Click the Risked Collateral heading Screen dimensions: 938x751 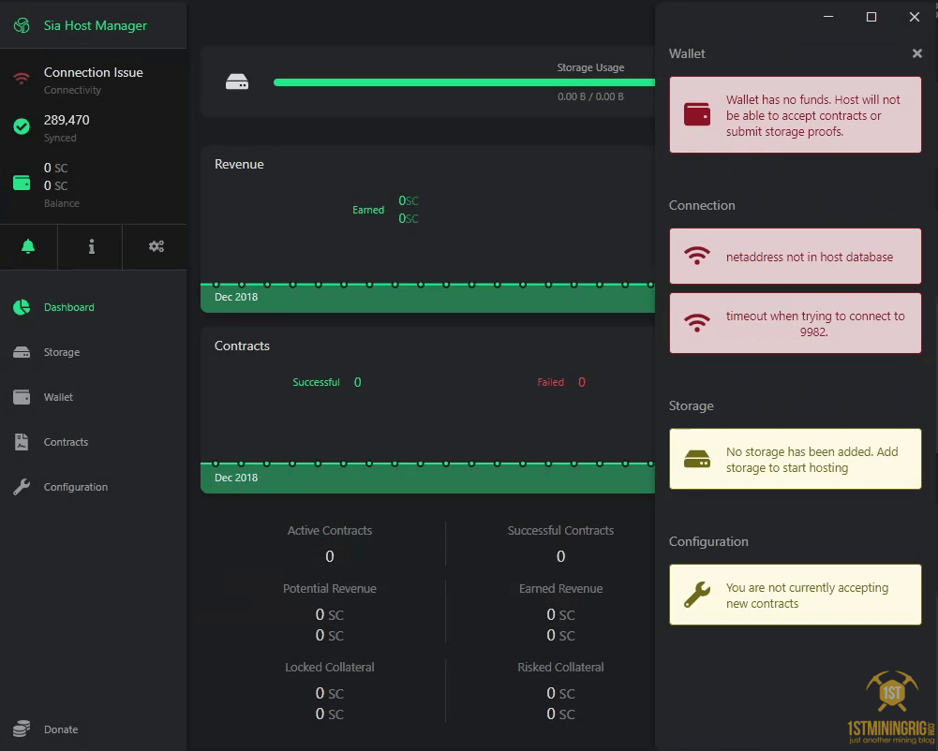click(x=560, y=668)
